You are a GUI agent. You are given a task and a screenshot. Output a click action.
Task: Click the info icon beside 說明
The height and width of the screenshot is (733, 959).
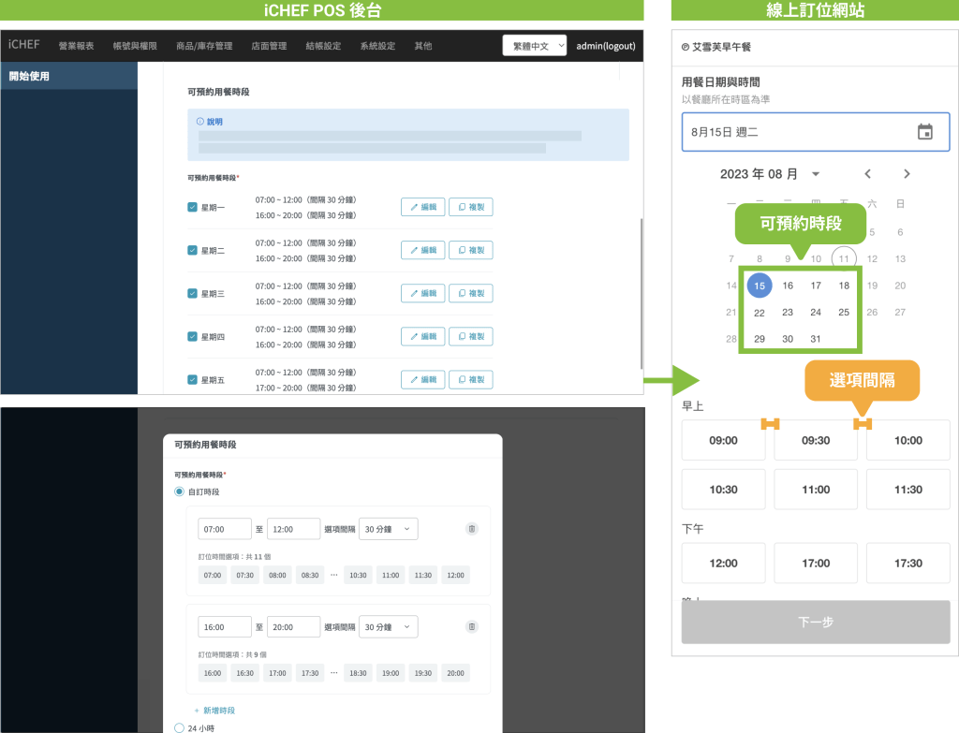coord(199,122)
